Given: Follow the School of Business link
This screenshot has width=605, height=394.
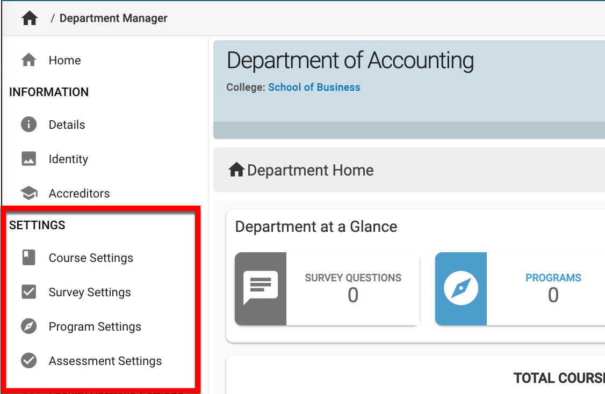Looking at the screenshot, I should pyautogui.click(x=314, y=87).
